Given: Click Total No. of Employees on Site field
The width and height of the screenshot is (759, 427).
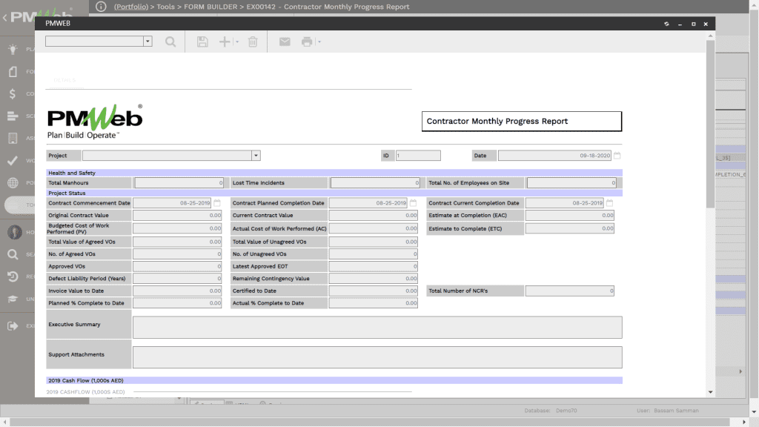Looking at the screenshot, I should pos(571,182).
